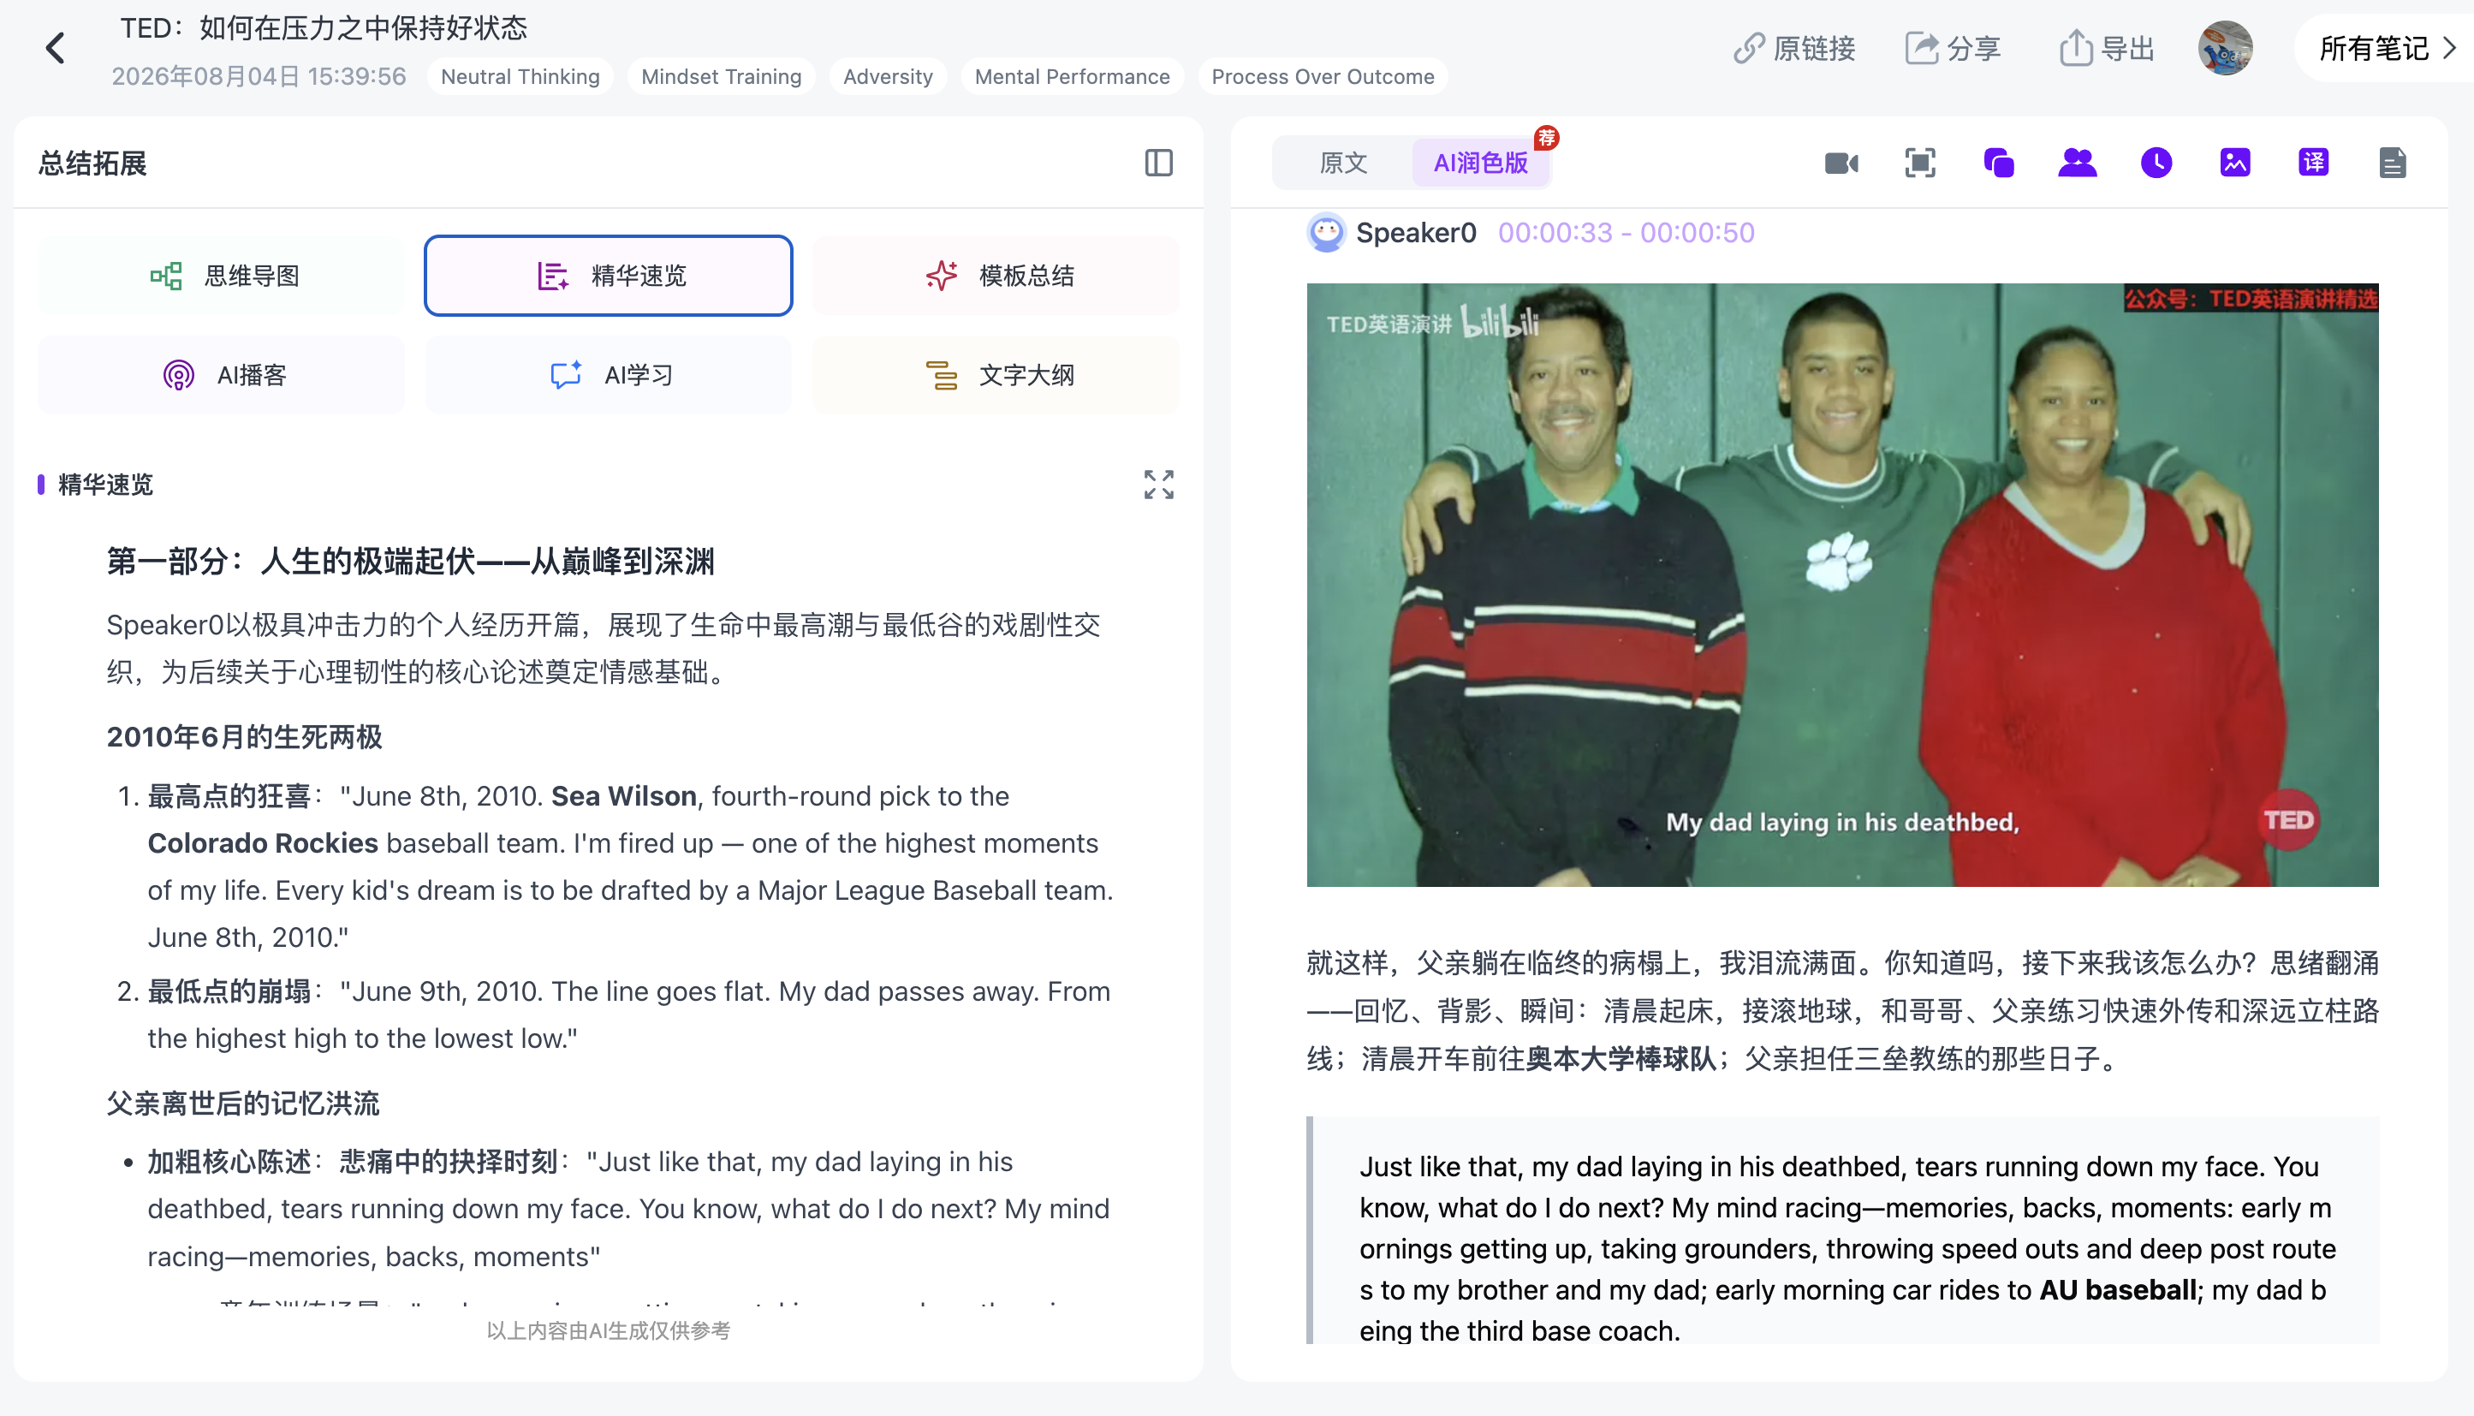Click the date 2026年08月04日 15:39:56
Image resolution: width=2474 pixels, height=1416 pixels.
tap(259, 77)
